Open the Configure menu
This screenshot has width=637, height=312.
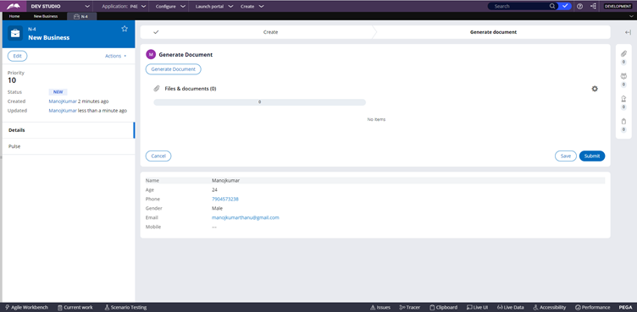coord(171,7)
